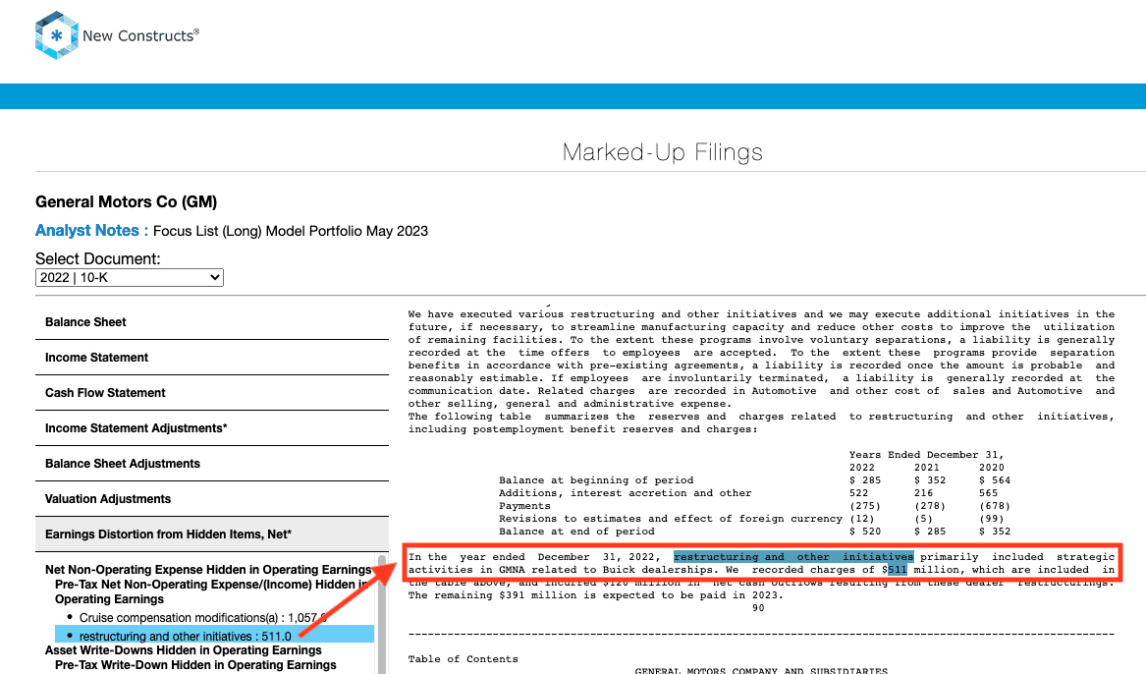Click page number 90 in the filing
Screen dimensions: 1146x674
(759, 608)
